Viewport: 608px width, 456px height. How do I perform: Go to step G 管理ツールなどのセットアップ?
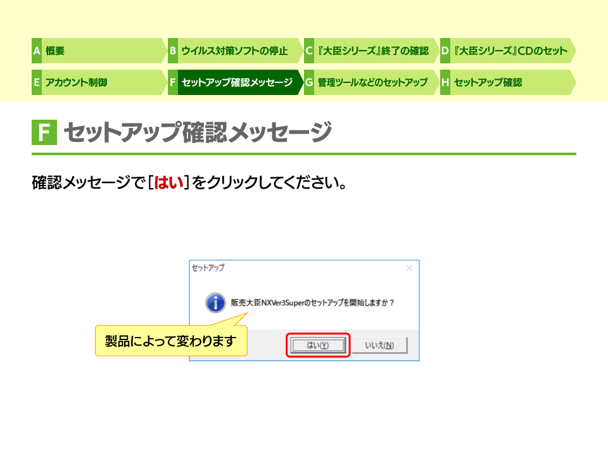click(x=372, y=82)
